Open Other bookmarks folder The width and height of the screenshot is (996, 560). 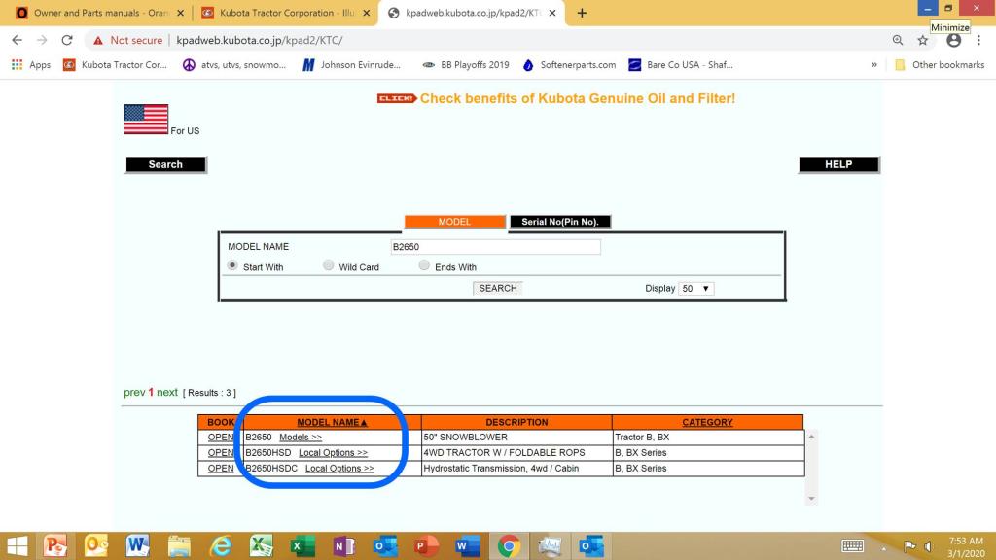[x=940, y=65]
